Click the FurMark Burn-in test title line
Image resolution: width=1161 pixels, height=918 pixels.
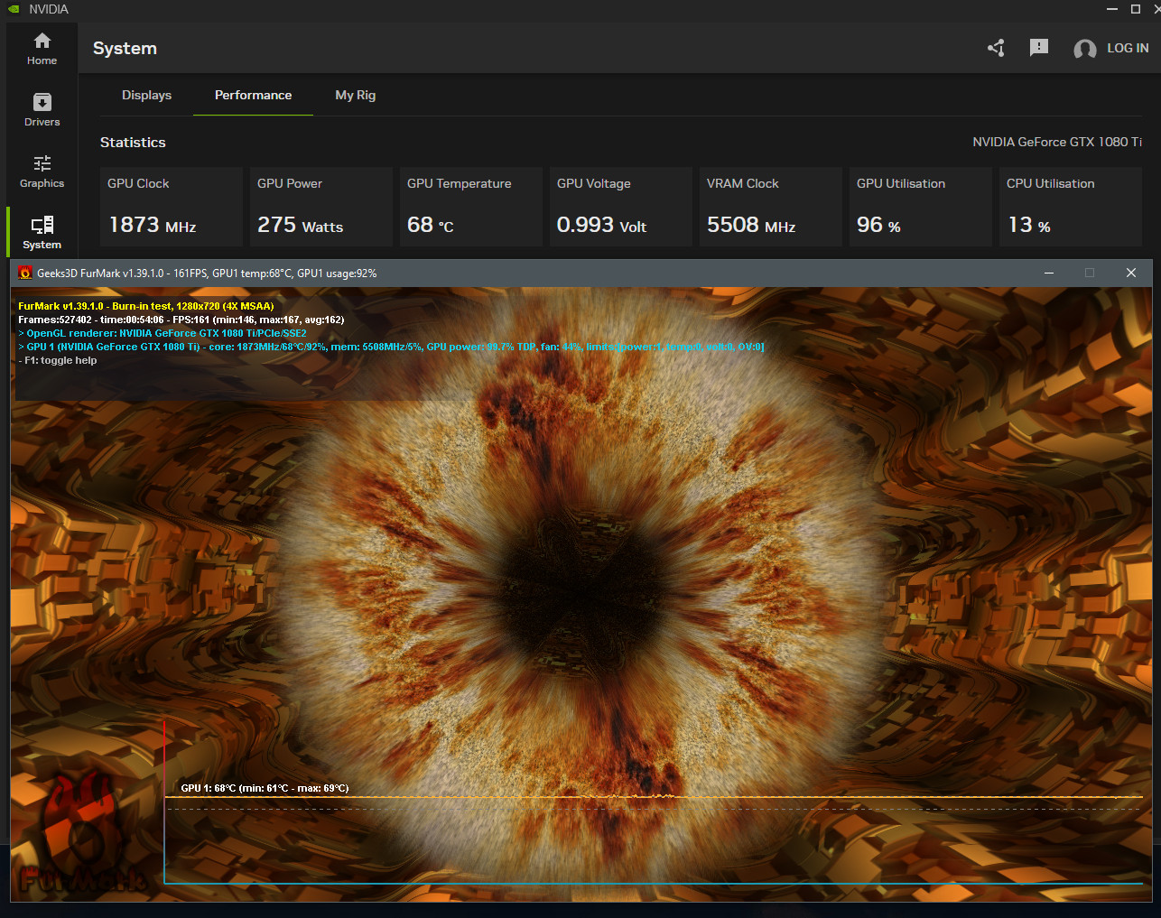[x=146, y=306]
